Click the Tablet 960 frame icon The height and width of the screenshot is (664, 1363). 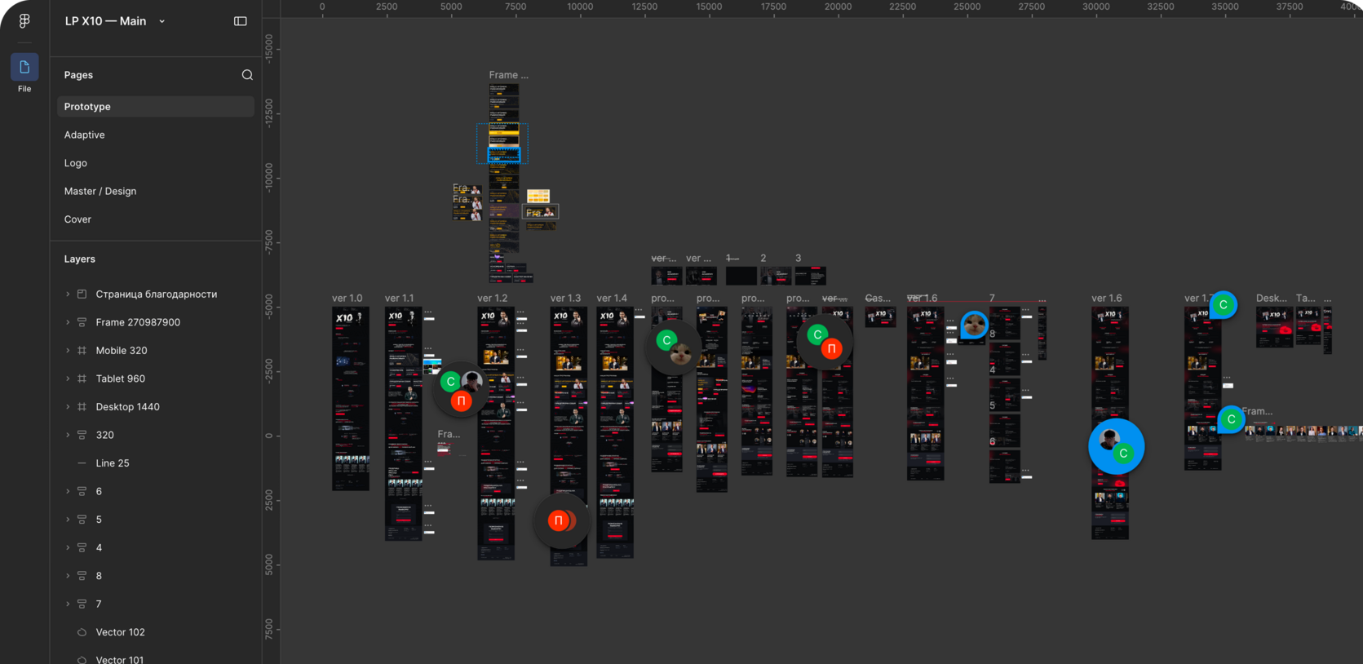point(82,378)
